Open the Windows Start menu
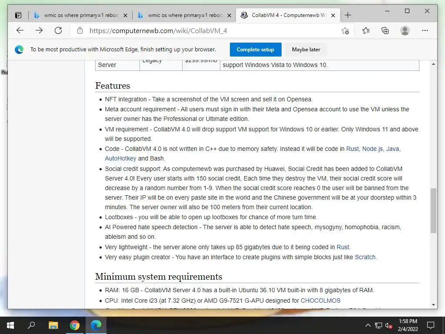The width and height of the screenshot is (445, 334). [x=10, y=325]
